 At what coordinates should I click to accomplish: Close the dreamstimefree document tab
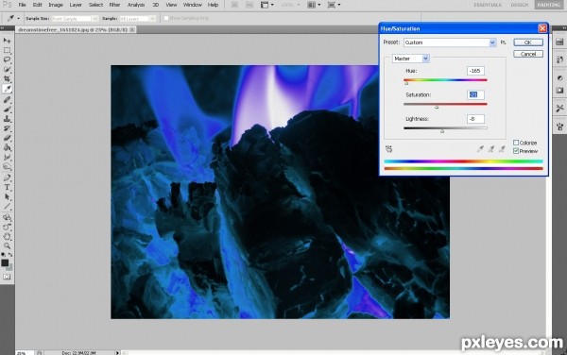tap(132, 29)
